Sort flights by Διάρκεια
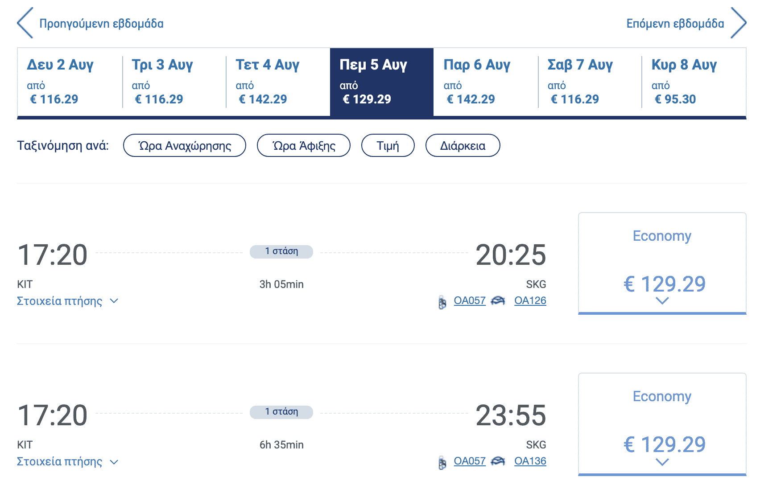 463,146
